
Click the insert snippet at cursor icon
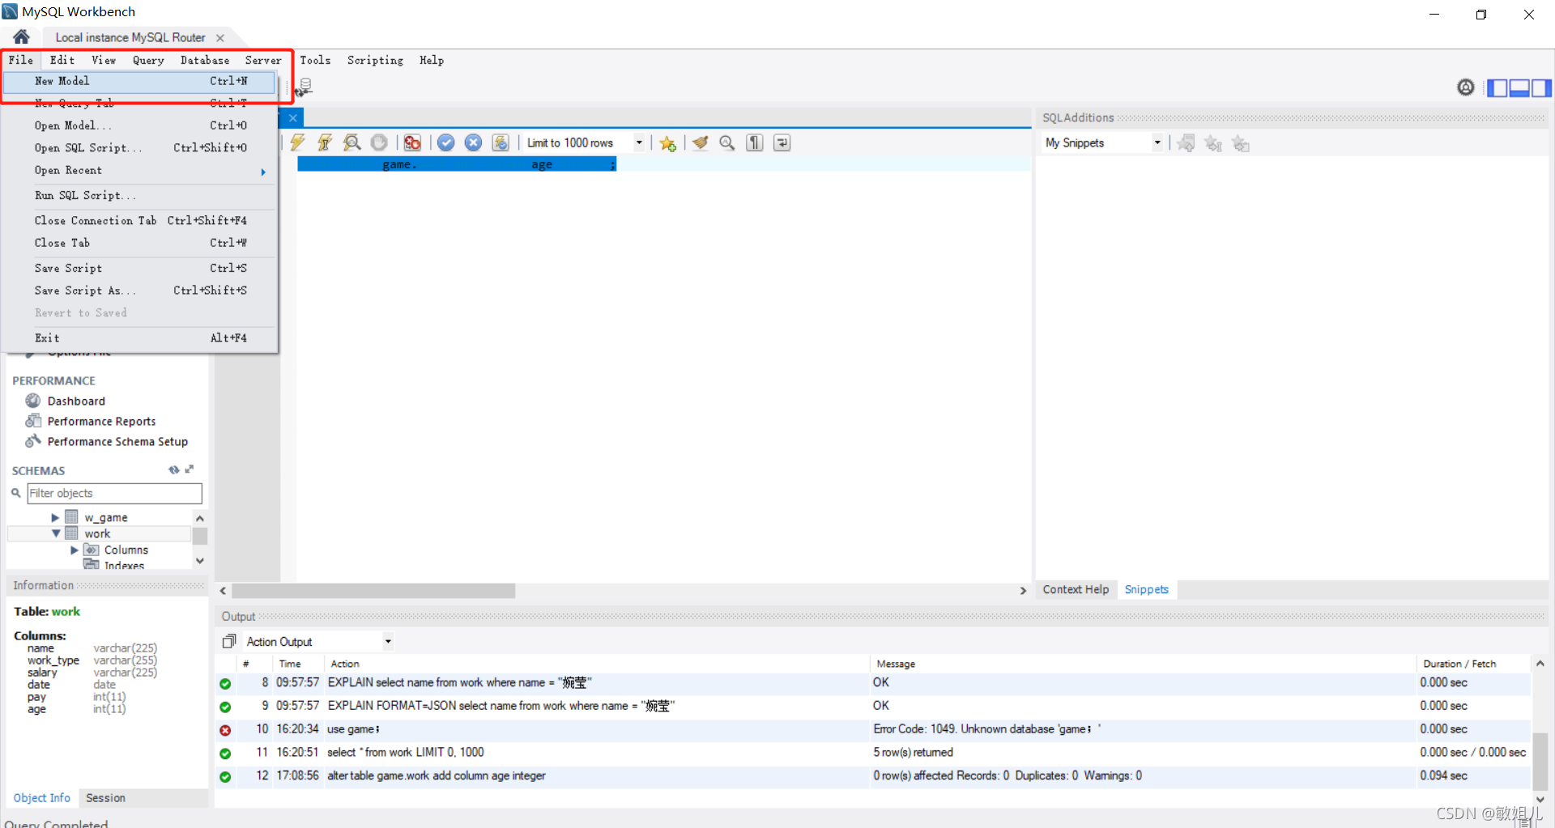pos(1213,143)
